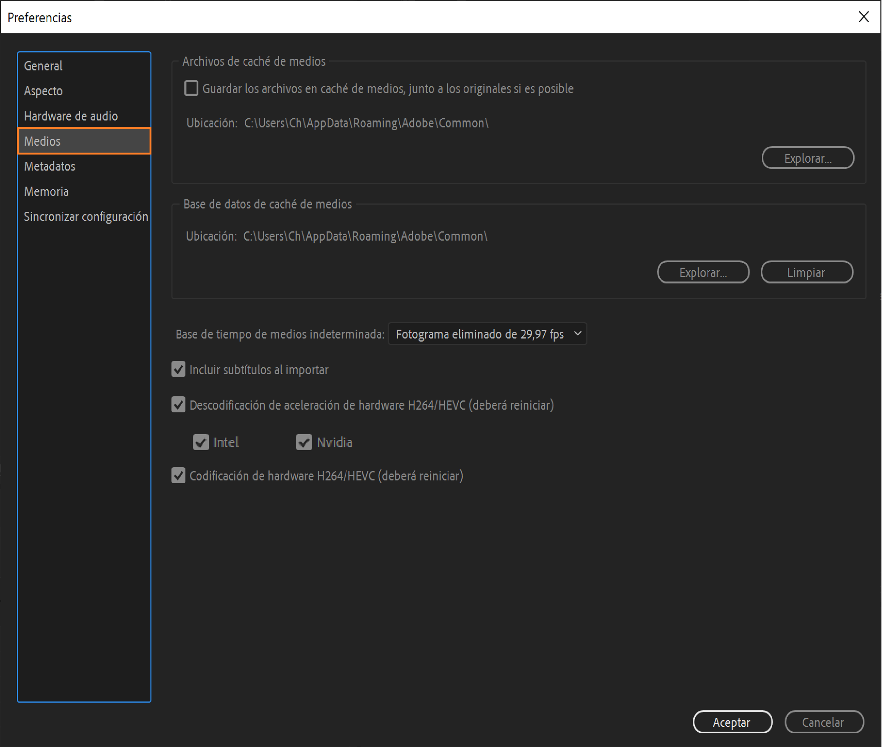Switch to Memoria preferences

[46, 191]
